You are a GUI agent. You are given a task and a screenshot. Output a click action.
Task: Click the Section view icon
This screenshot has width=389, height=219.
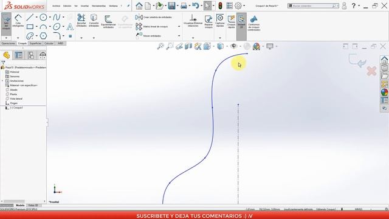188,46
